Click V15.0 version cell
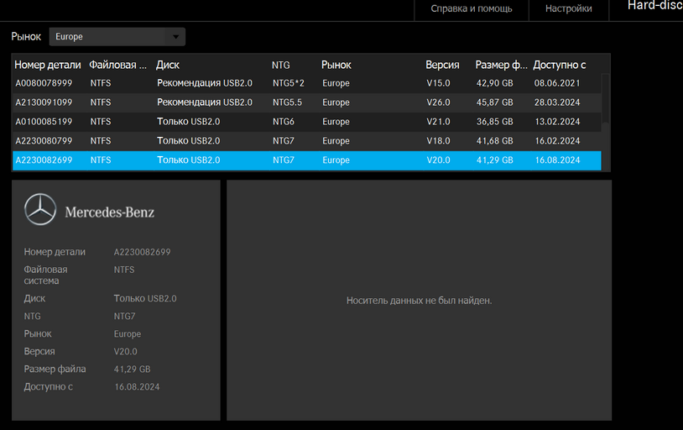 (x=438, y=83)
